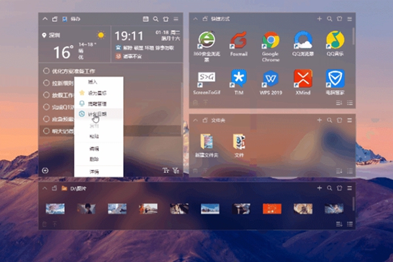
Task: Open the XMind shortcut icon
Action: click(x=302, y=79)
